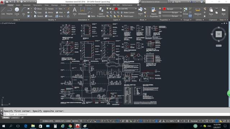
Task: Activate the Array command
Action: (59, 16)
